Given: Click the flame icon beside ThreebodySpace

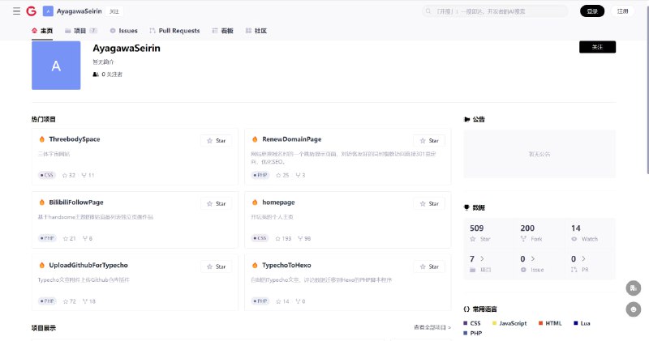Looking at the screenshot, I should [41, 139].
